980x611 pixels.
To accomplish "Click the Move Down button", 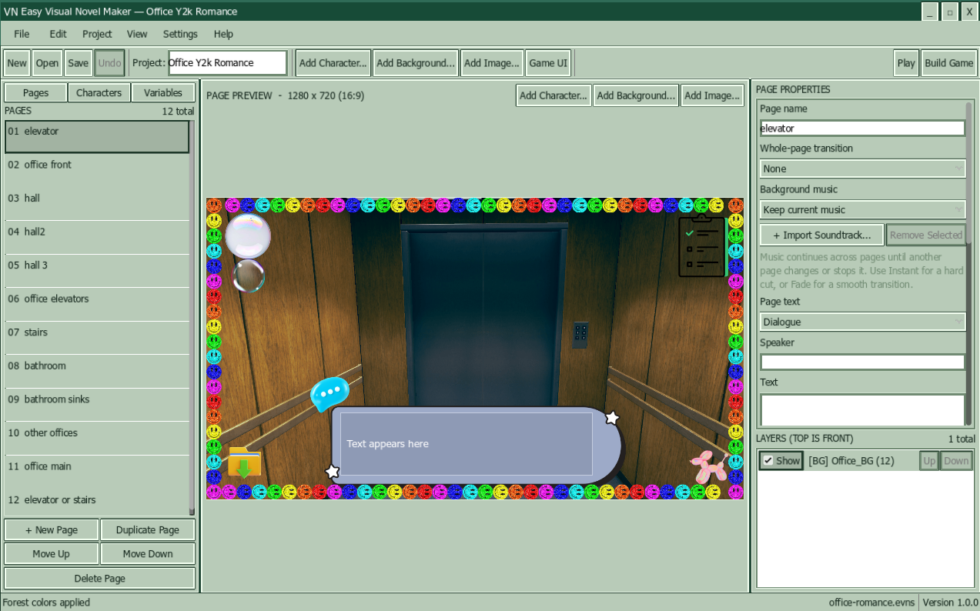I will (x=148, y=553).
